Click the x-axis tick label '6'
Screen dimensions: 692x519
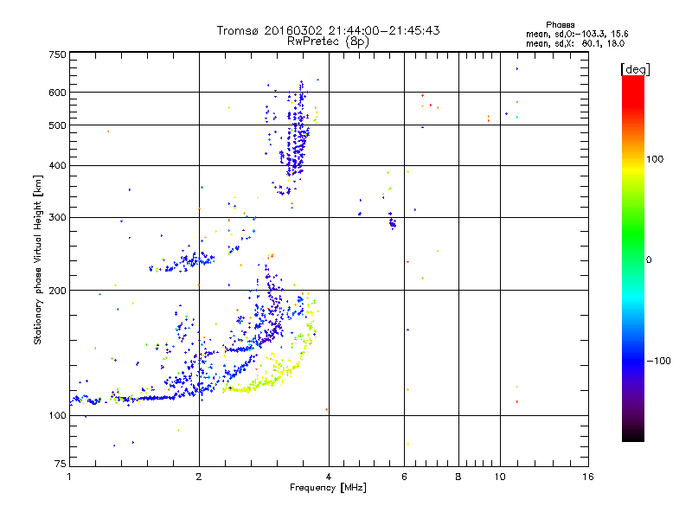(404, 477)
